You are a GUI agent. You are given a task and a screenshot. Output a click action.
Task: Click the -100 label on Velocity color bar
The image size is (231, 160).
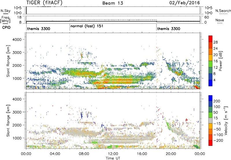(x=218, y=135)
